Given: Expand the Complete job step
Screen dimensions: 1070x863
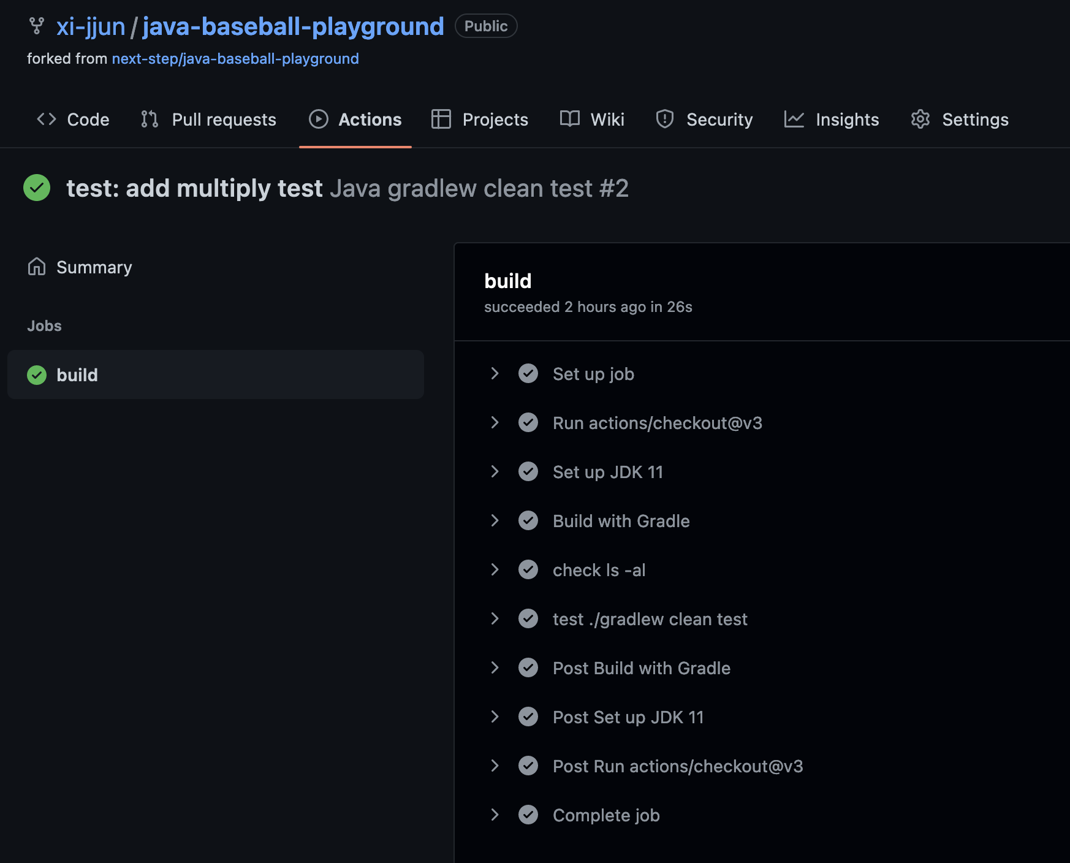Looking at the screenshot, I should 495,815.
